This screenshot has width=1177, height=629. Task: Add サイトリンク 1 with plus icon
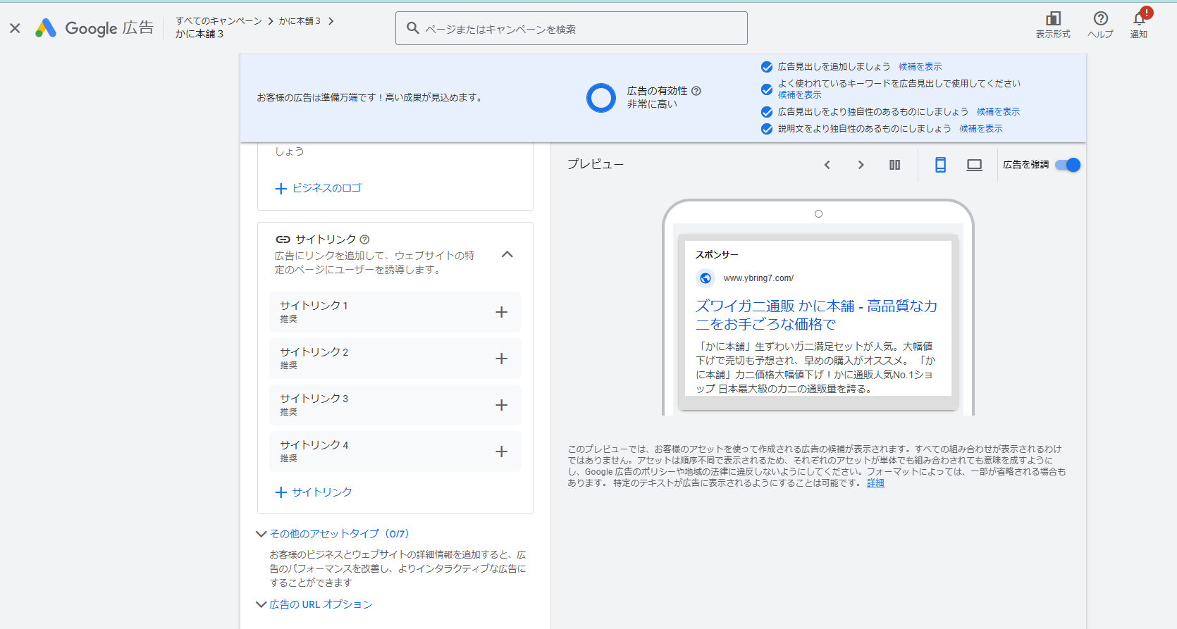point(502,312)
